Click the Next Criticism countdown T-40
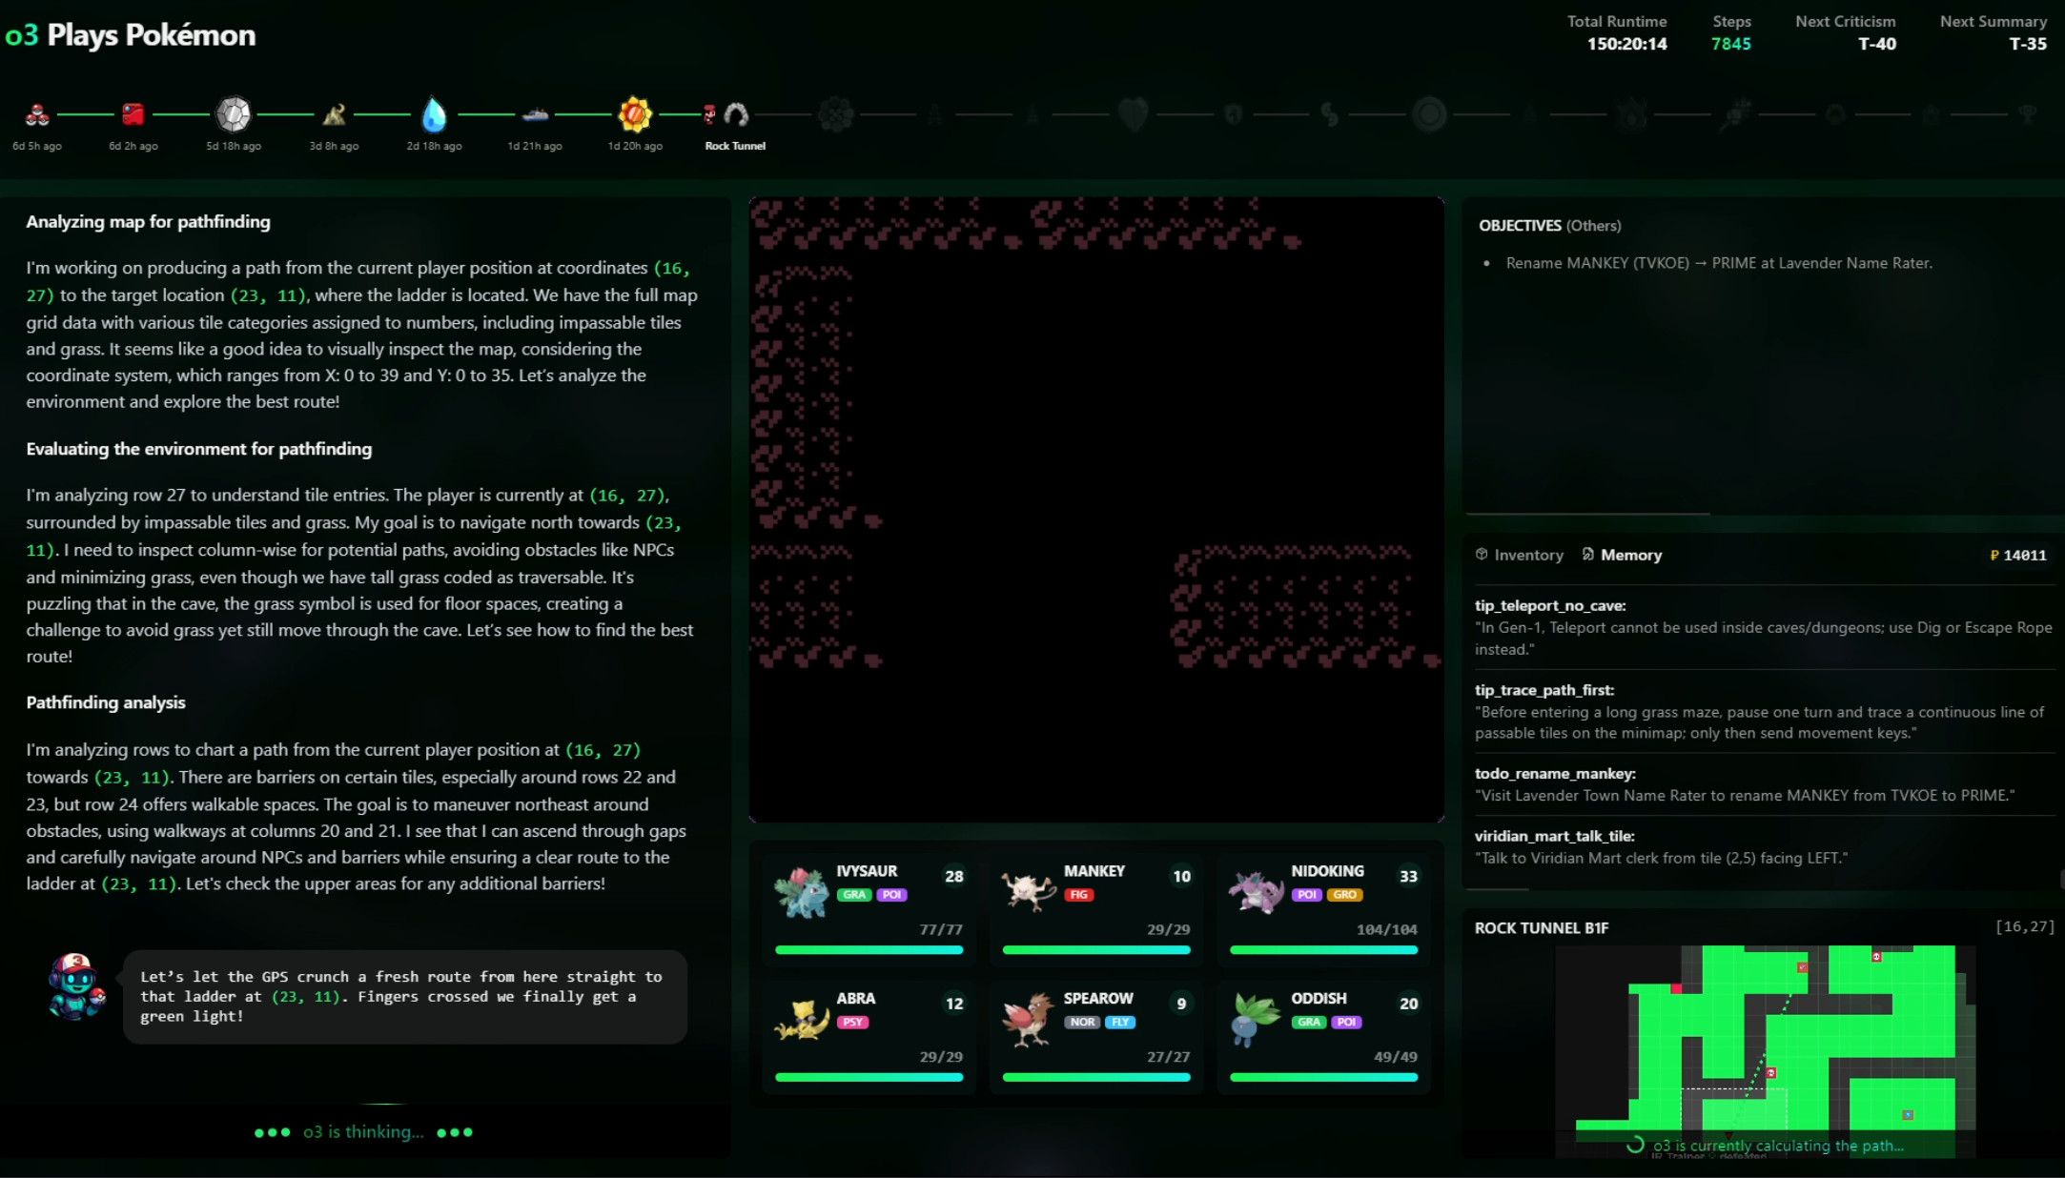Viewport: 2065px width, 1178px height. point(1876,44)
